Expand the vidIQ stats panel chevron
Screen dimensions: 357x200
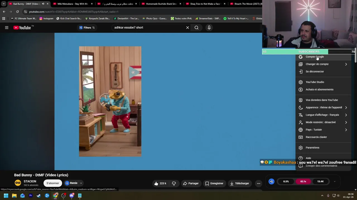334,181
